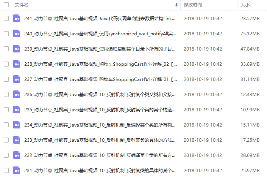Check the box for file 235
The image size is (267, 179).
[6, 110]
